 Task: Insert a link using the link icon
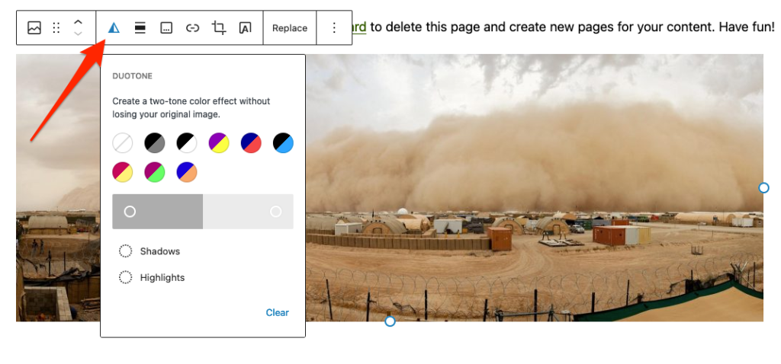tap(192, 28)
